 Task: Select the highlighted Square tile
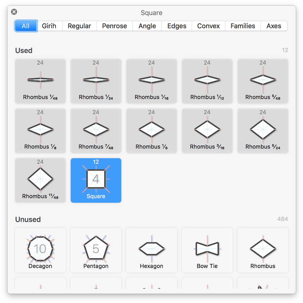click(x=96, y=180)
